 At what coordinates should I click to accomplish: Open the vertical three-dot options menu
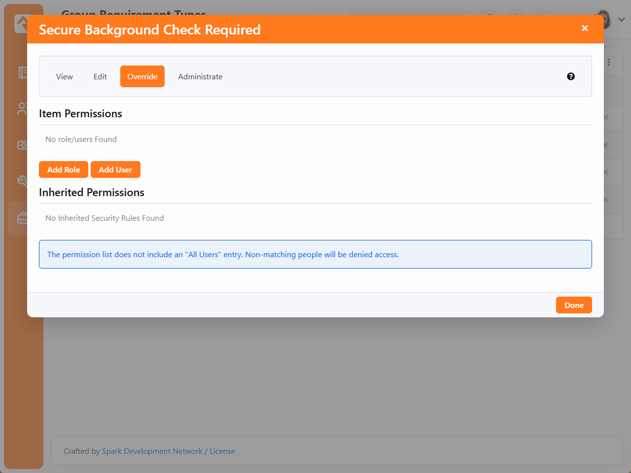pos(609,62)
